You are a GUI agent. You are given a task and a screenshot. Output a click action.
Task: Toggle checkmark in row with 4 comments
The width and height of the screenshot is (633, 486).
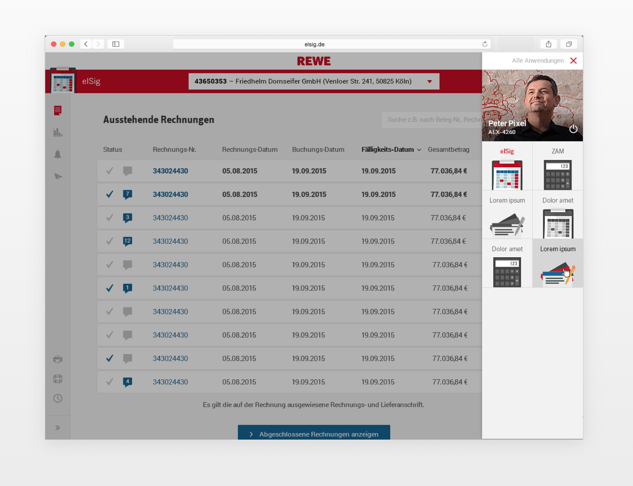coord(110,382)
